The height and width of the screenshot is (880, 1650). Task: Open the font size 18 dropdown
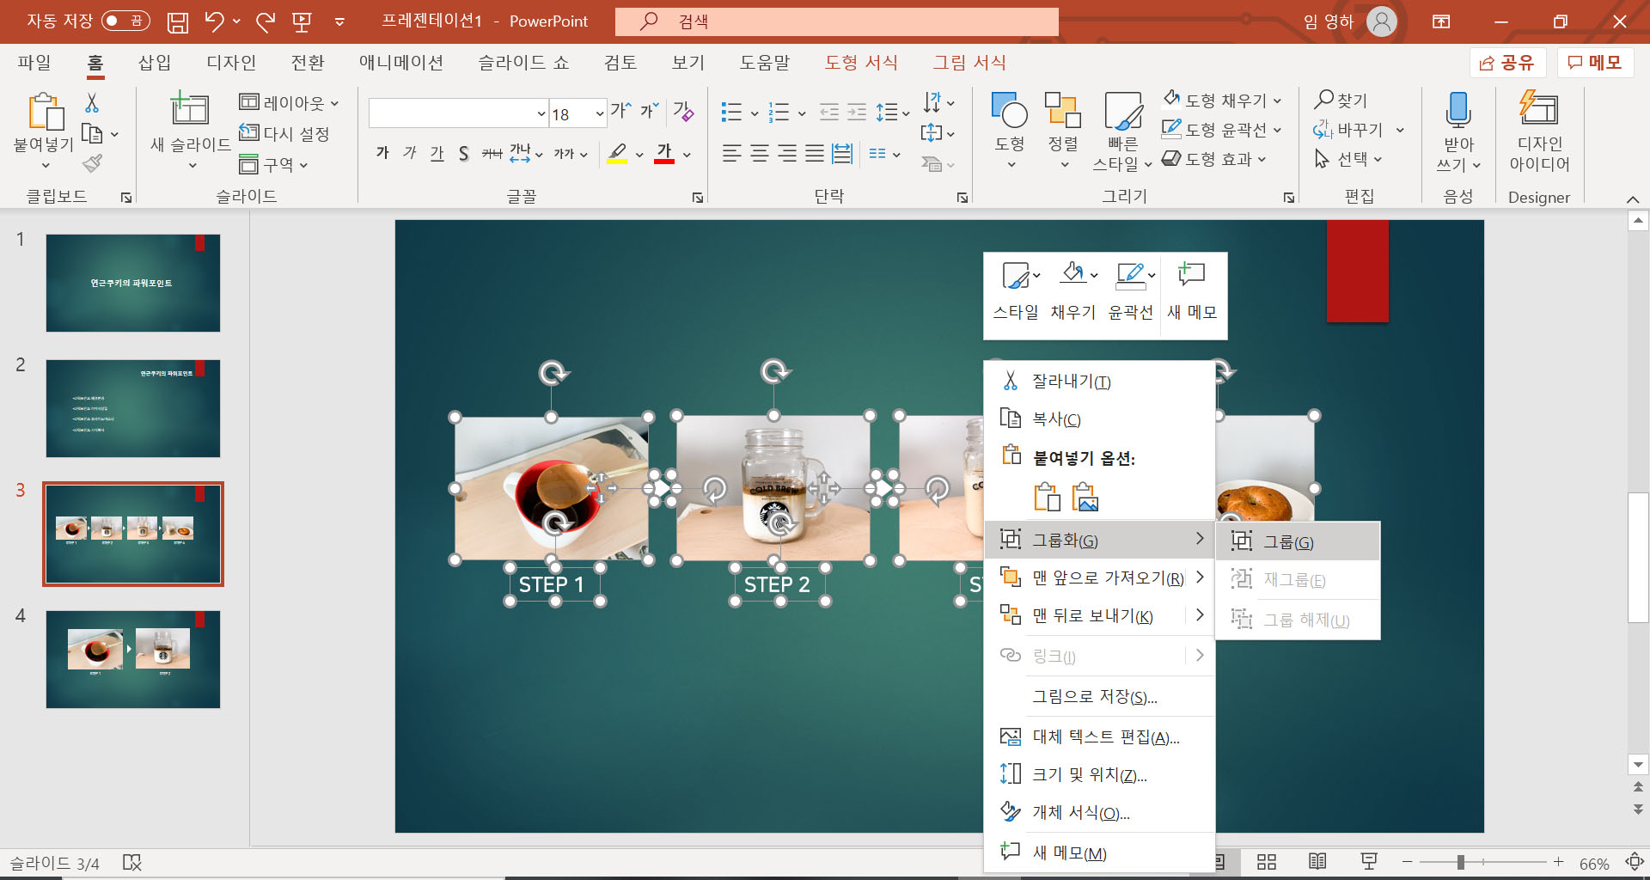tap(600, 113)
